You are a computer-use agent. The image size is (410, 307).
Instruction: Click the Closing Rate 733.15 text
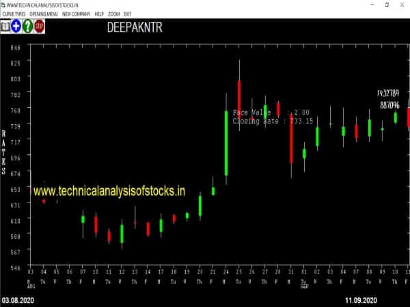pyautogui.click(x=273, y=121)
